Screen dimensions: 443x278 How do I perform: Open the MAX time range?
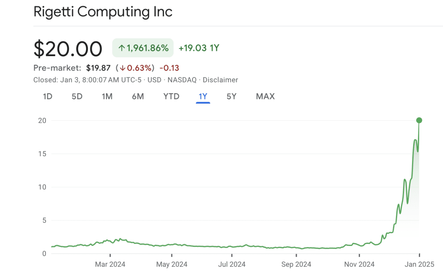click(265, 96)
